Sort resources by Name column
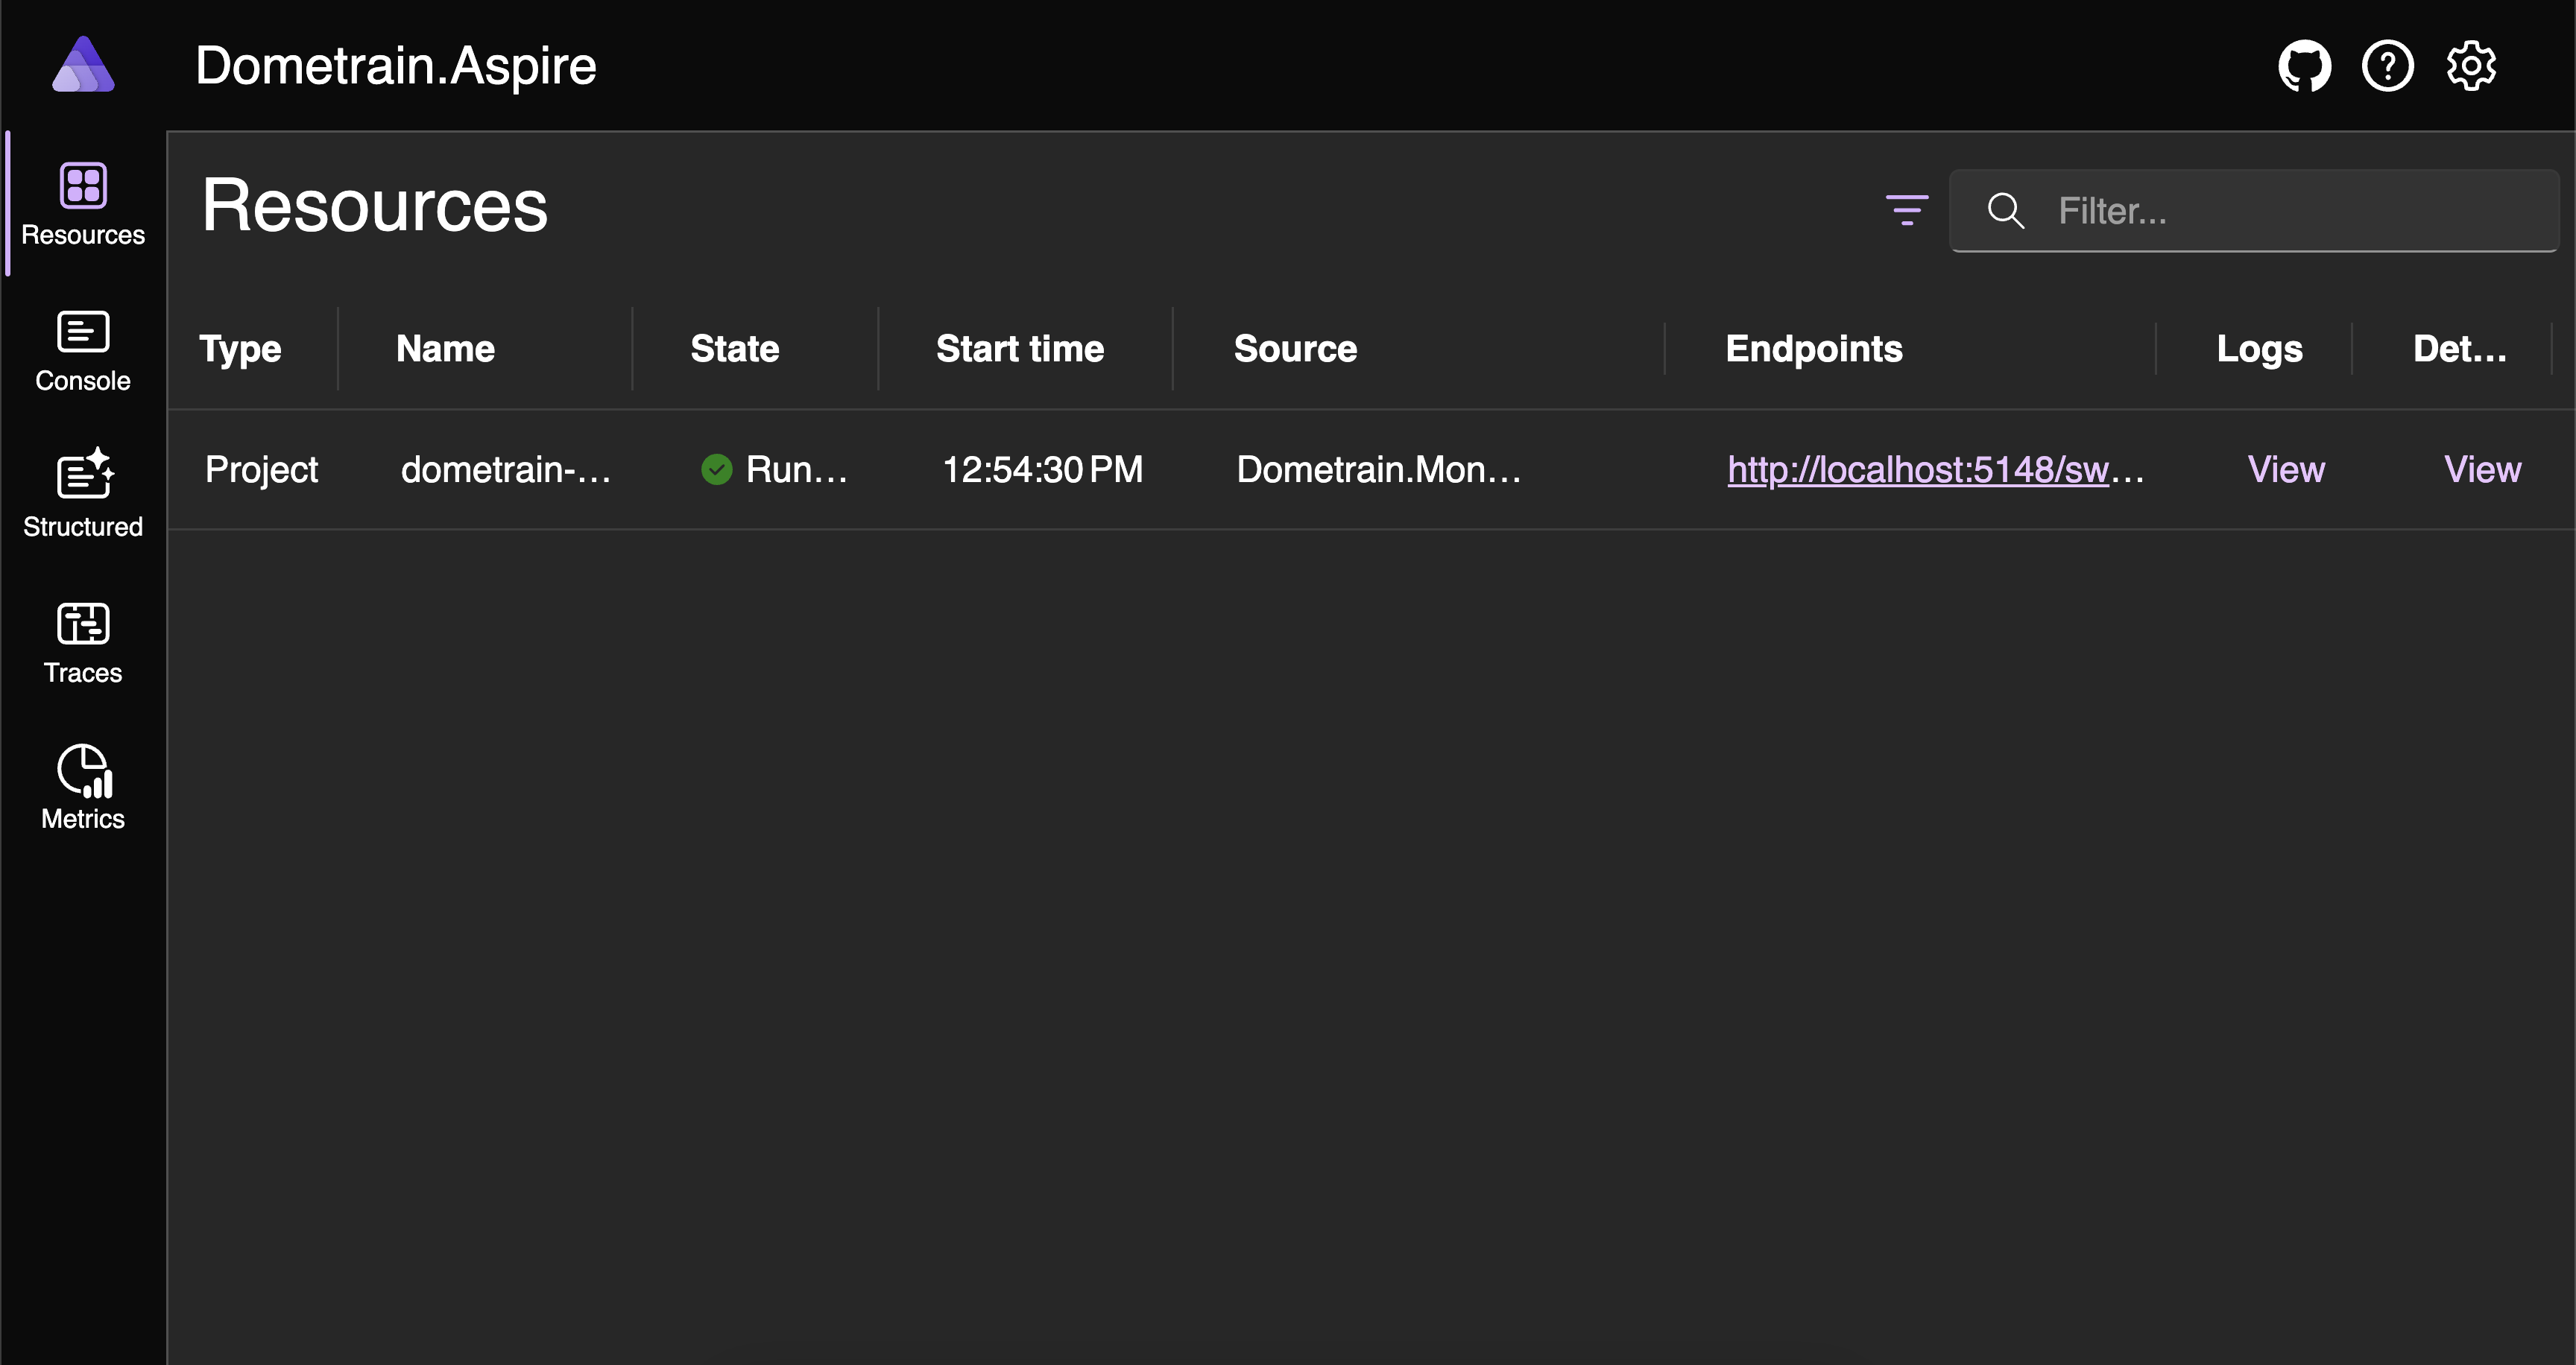This screenshot has height=1365, width=2576. 445,349
